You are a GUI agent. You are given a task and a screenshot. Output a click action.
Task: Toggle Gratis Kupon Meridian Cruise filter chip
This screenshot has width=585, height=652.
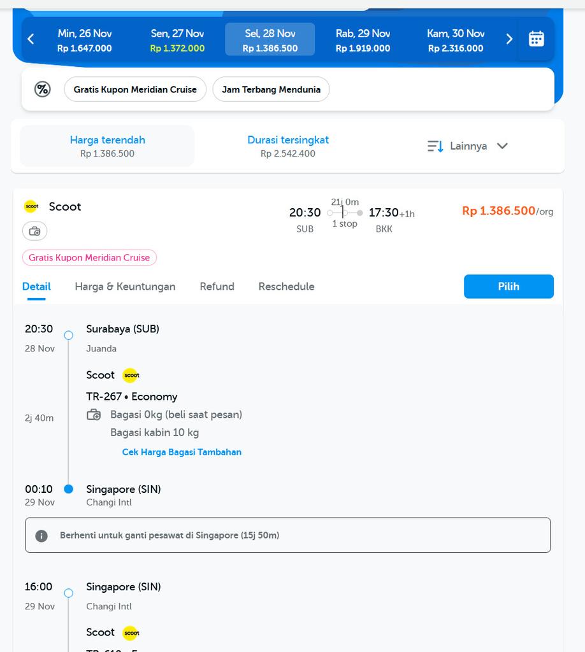135,90
